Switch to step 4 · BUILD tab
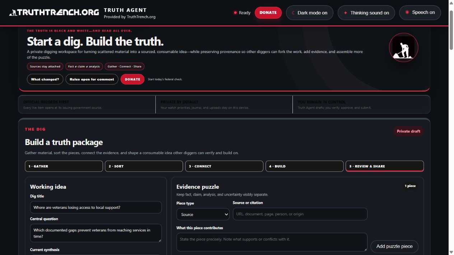 click(304, 166)
